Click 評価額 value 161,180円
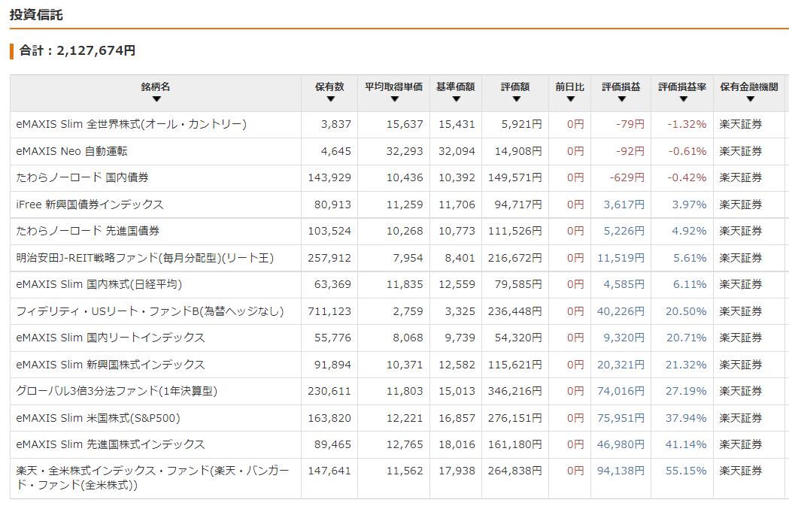The width and height of the screenshot is (789, 515). pyautogui.click(x=515, y=444)
